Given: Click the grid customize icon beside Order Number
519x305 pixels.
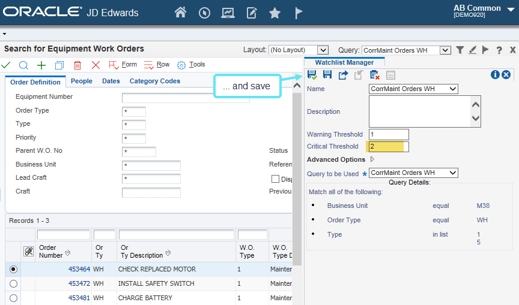Looking at the screenshot, I should 29,252.
